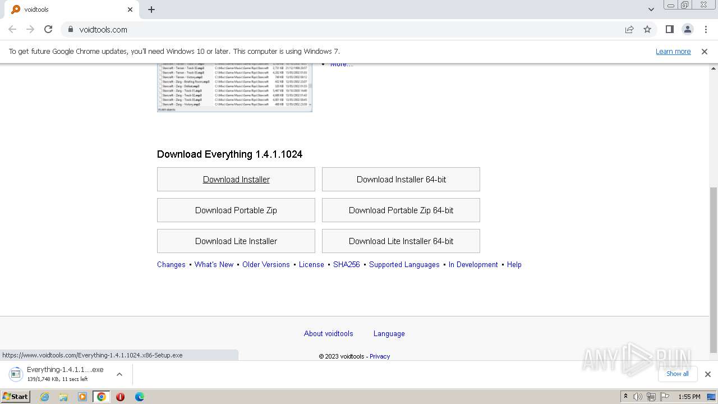Switch to Chrome in taskbar
This screenshot has height=404, width=718.
102,397
